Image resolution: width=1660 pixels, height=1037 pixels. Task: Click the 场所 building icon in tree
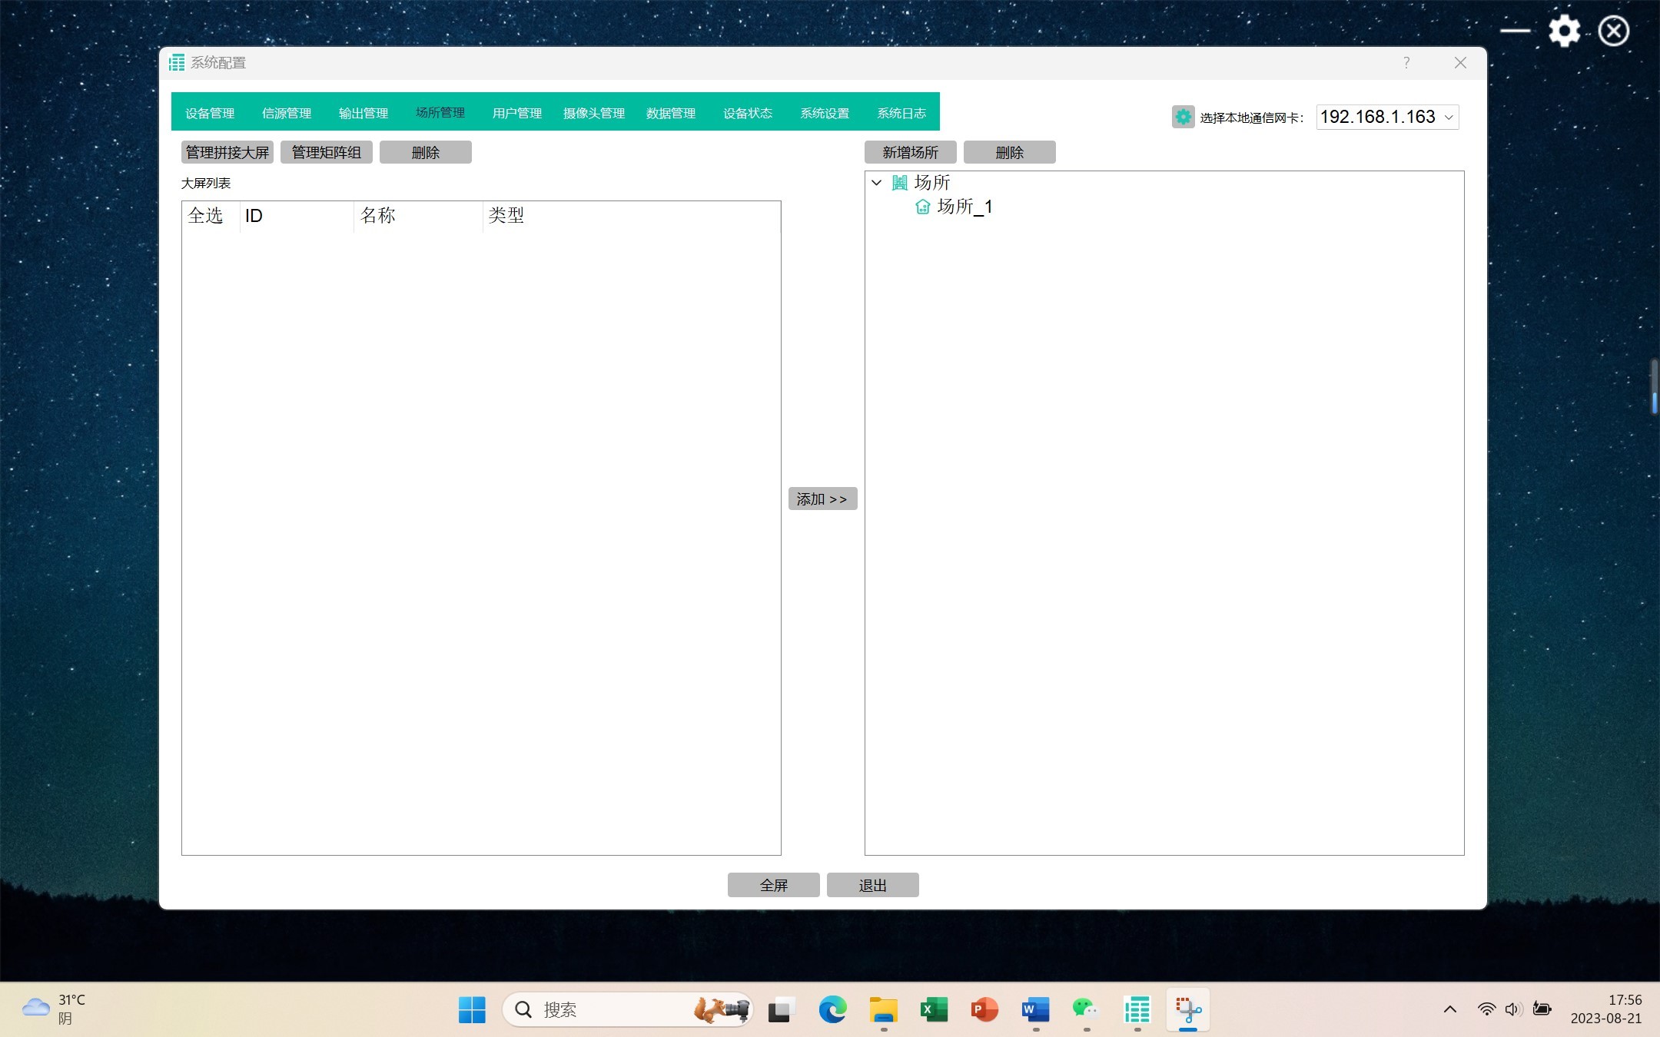[899, 183]
